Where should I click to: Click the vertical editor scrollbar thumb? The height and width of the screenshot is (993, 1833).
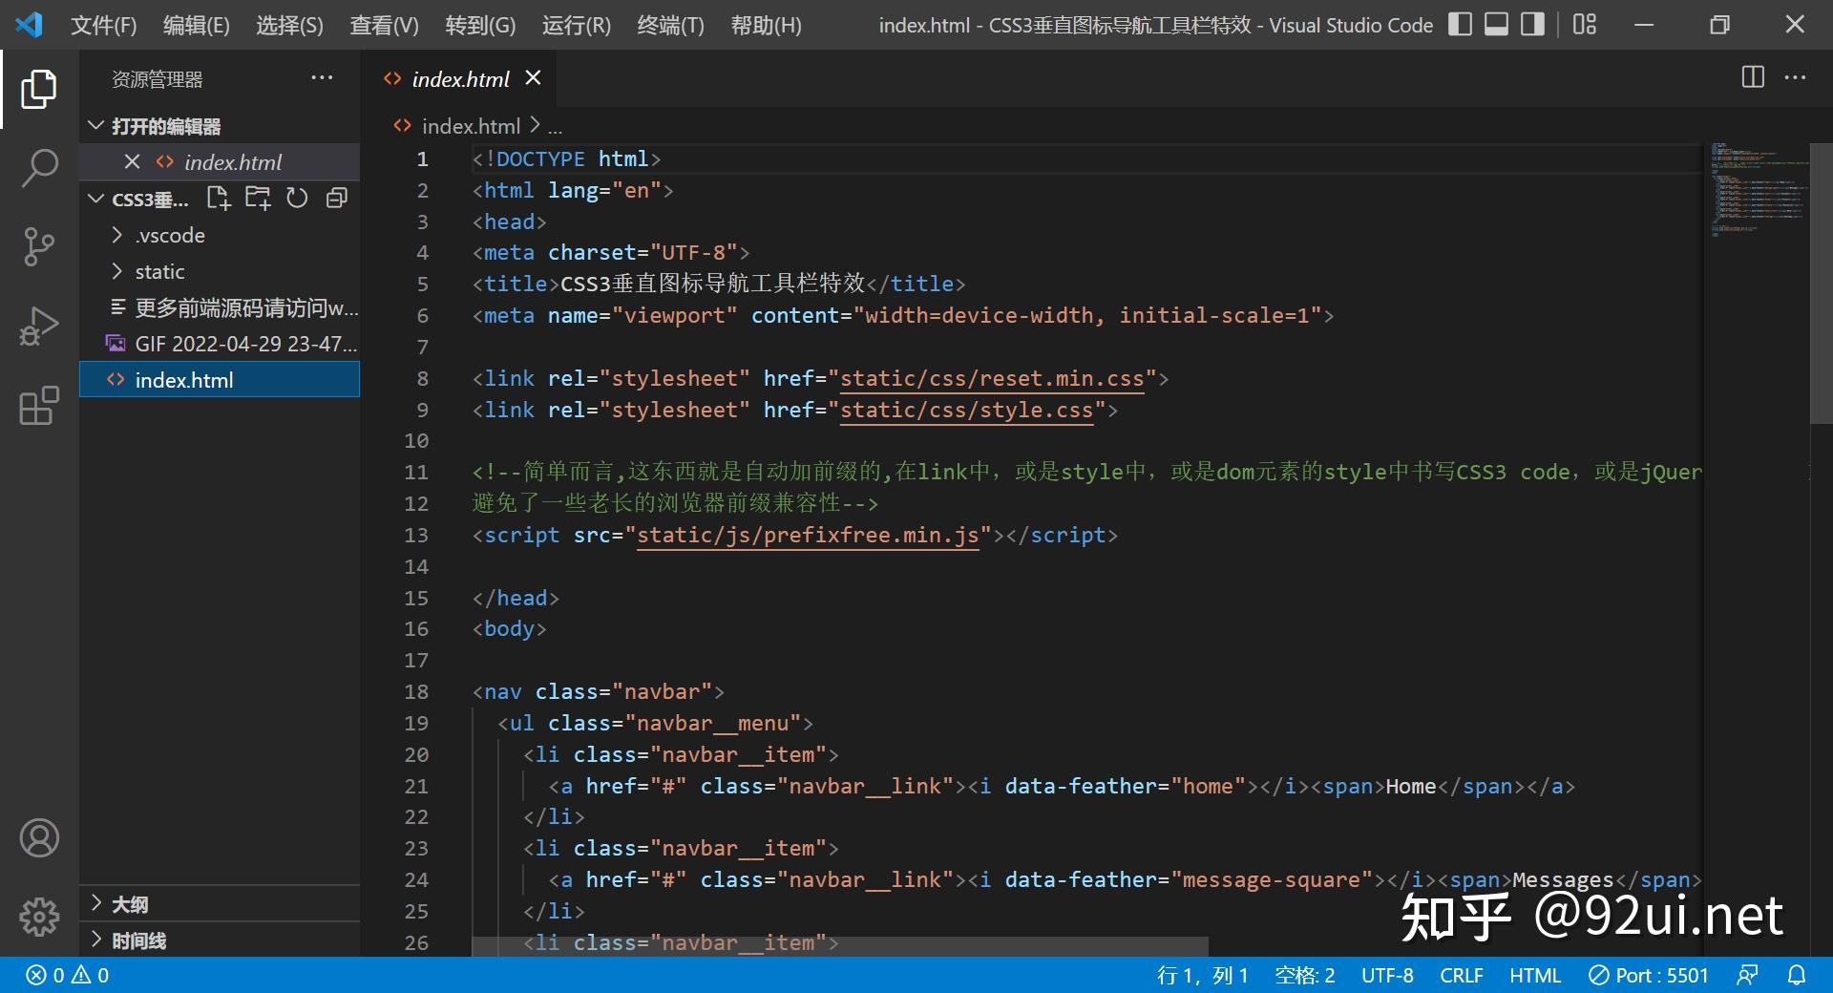coord(1821,283)
